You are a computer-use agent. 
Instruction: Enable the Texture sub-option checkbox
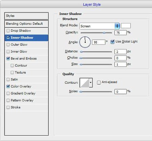click(x=12, y=73)
